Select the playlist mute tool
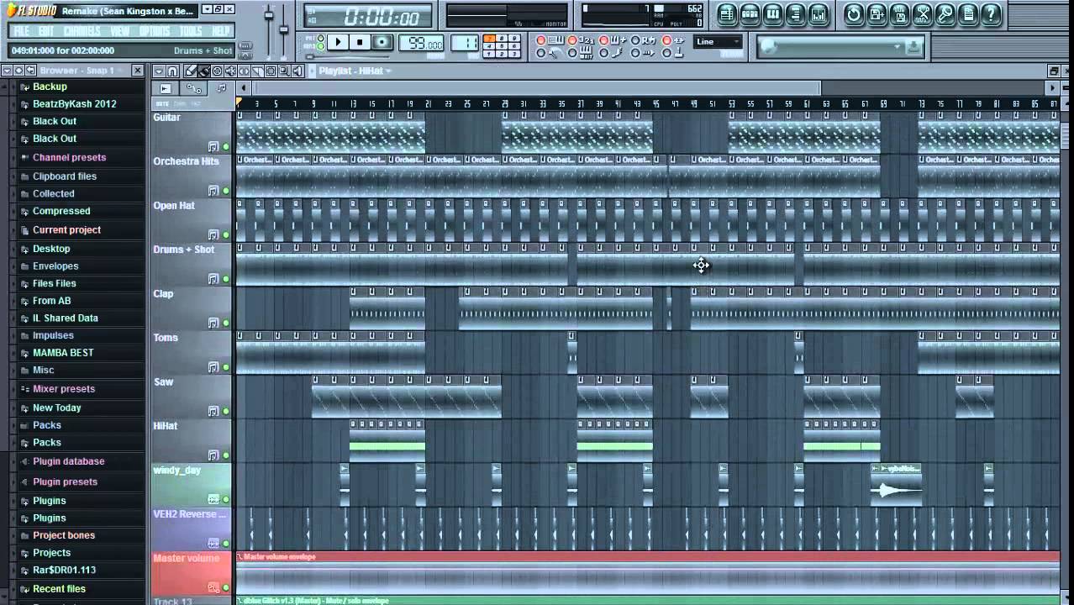 click(230, 71)
